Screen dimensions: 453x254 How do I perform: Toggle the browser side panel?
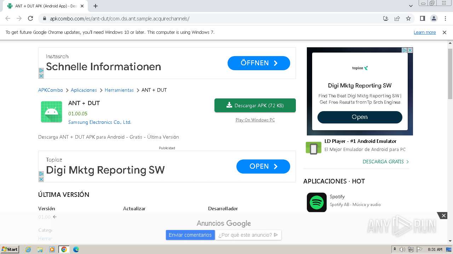pos(422,18)
